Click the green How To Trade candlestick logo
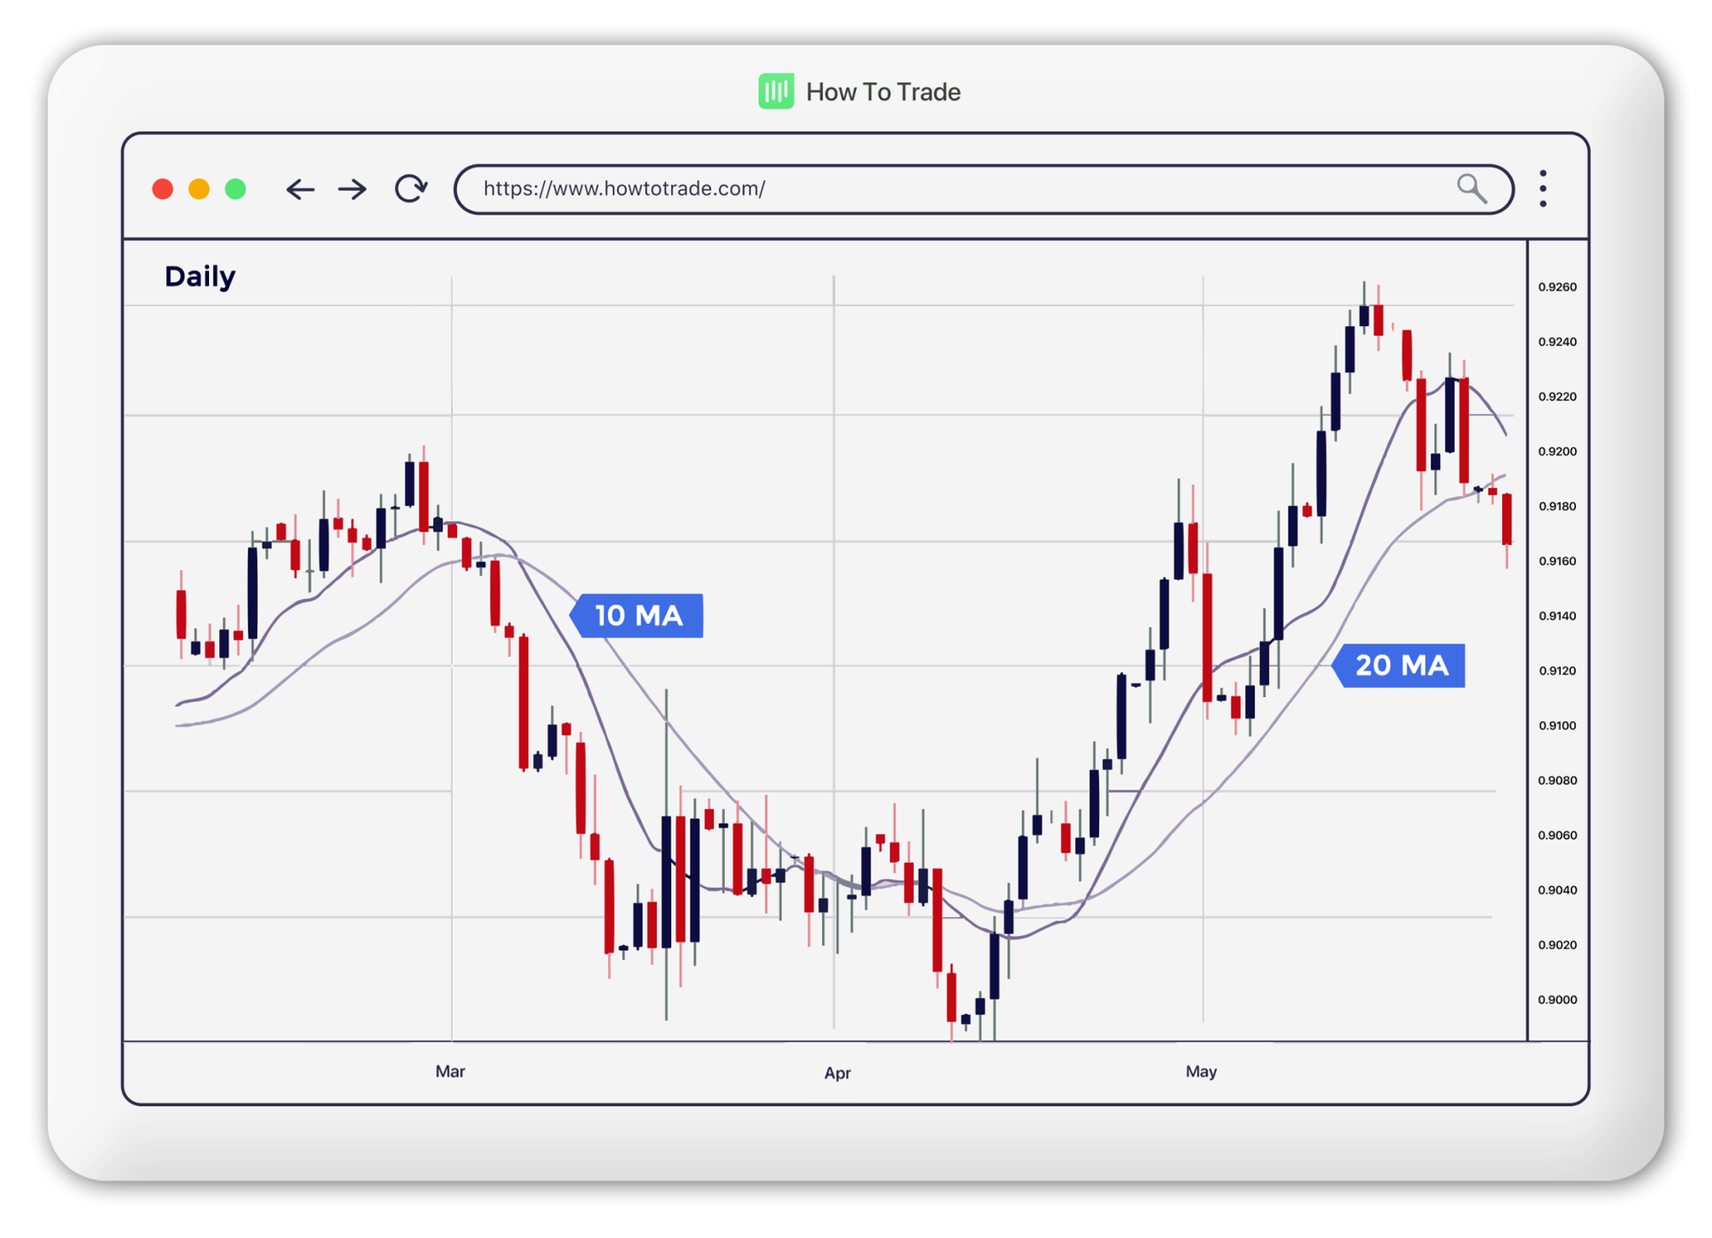The height and width of the screenshot is (1238, 1712). 776,92
